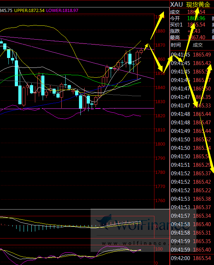Click the 1830 level on price axis
Image resolution: width=214 pixels, height=265 pixels.
pyautogui.click(x=160, y=102)
